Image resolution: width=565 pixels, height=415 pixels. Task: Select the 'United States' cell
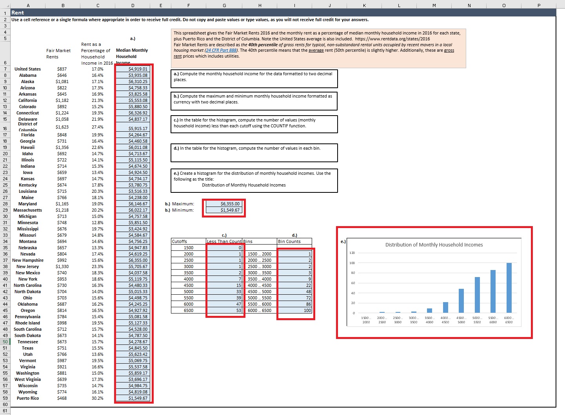coord(28,69)
